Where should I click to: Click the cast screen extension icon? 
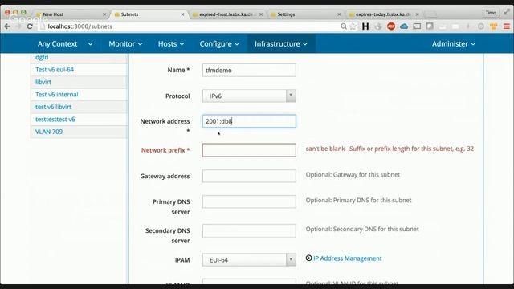coord(417,26)
